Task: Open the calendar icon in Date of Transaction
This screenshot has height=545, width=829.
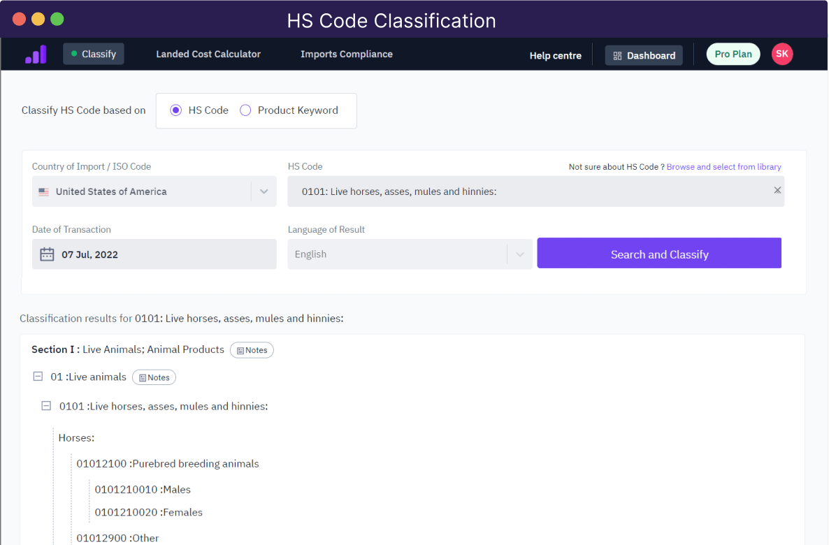Action: 47,254
